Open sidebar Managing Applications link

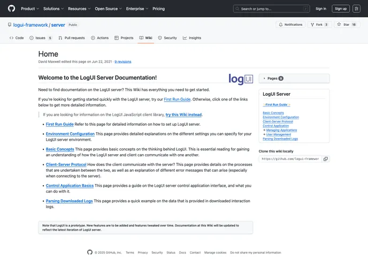click(x=281, y=130)
